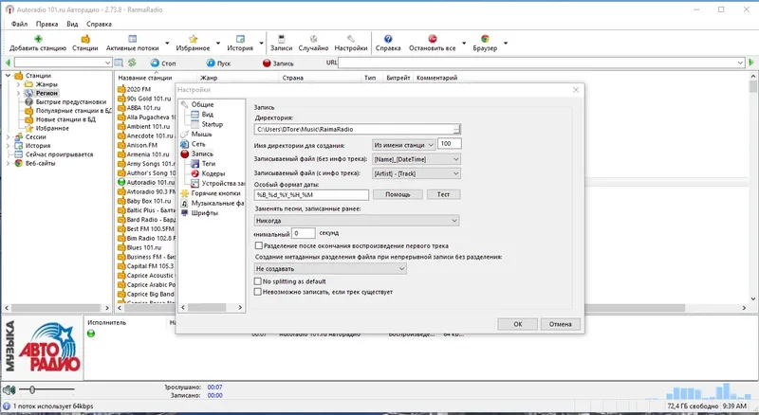Click Тест date format button
Viewport: 759px width, 415px height.
point(443,194)
